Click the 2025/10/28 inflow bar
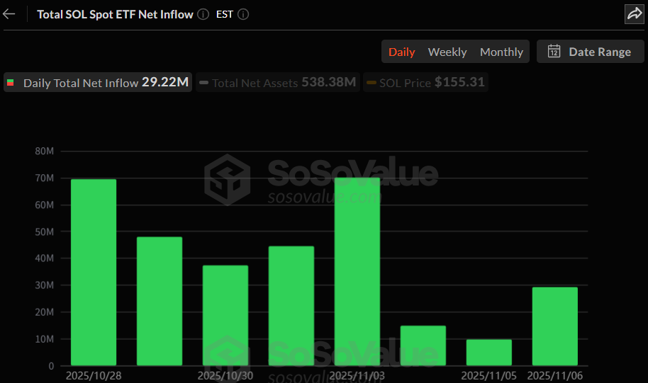 coord(94,273)
